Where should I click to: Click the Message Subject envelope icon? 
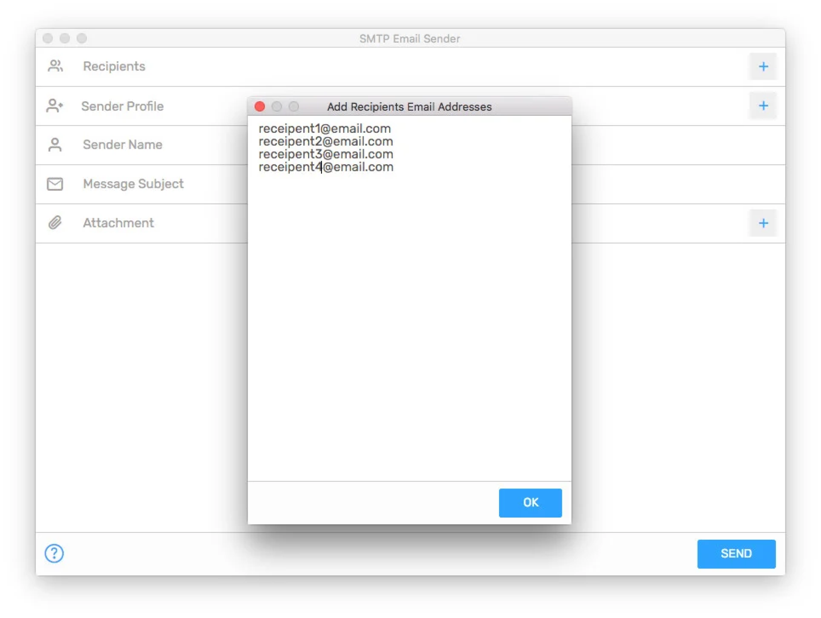coord(55,184)
